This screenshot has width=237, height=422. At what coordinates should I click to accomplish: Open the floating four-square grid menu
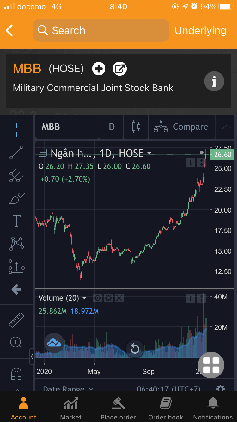(x=211, y=365)
